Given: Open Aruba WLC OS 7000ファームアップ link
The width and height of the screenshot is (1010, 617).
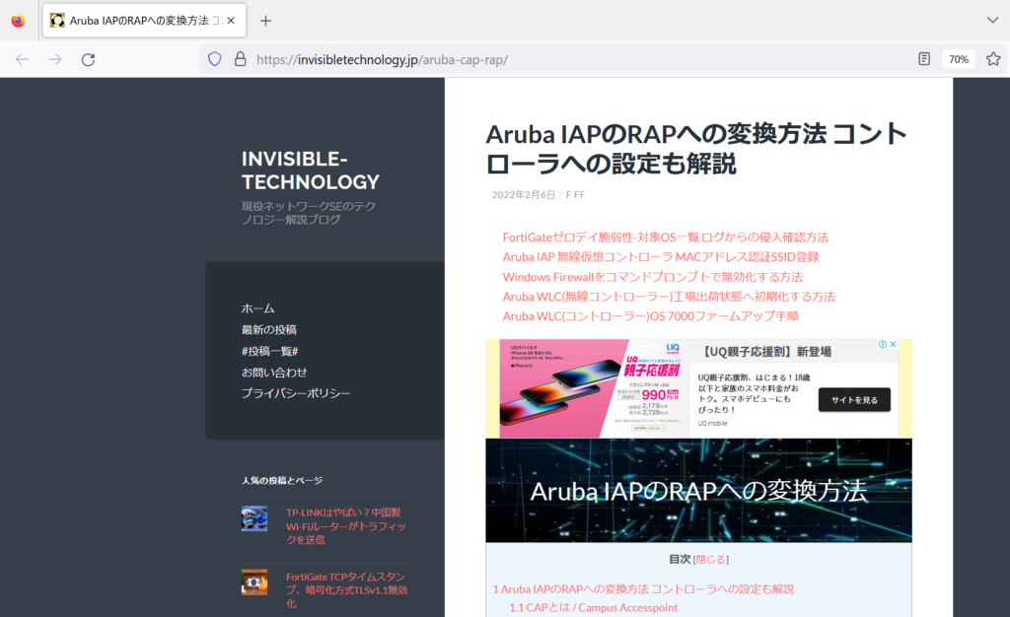Looking at the screenshot, I should click(x=651, y=316).
